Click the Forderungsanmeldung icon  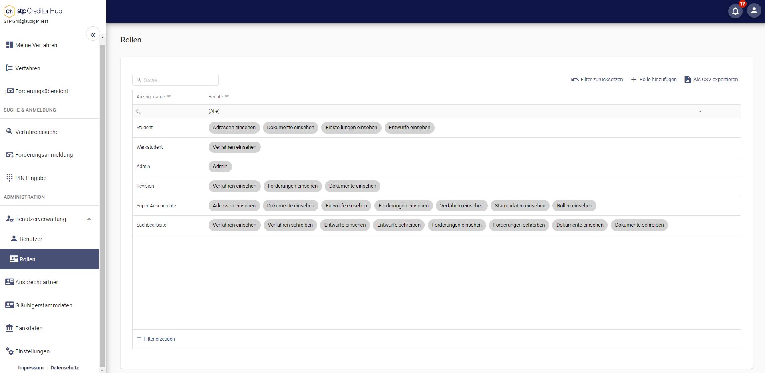coord(10,155)
